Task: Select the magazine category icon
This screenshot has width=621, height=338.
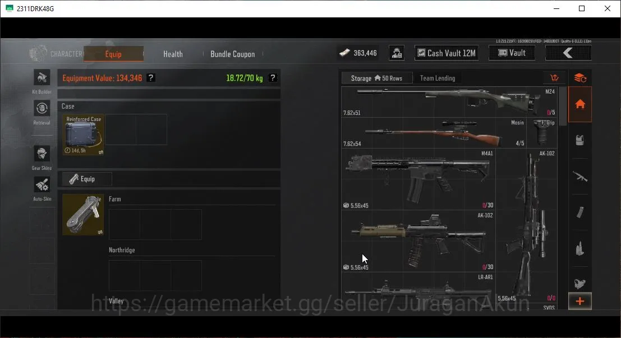Action: (x=580, y=212)
